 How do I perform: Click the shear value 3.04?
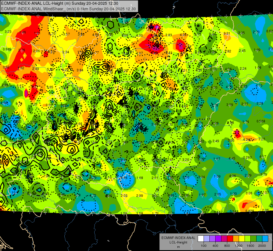pos(202,177)
